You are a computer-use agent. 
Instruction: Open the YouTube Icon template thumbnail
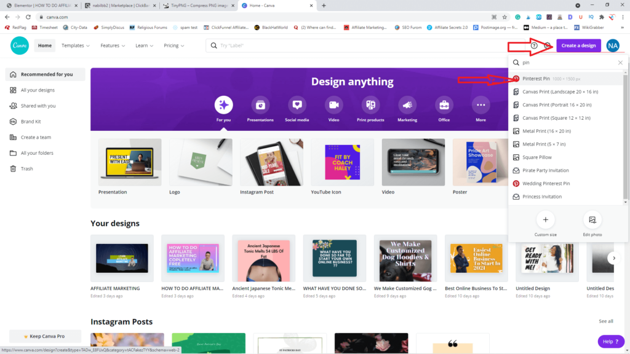pyautogui.click(x=342, y=162)
